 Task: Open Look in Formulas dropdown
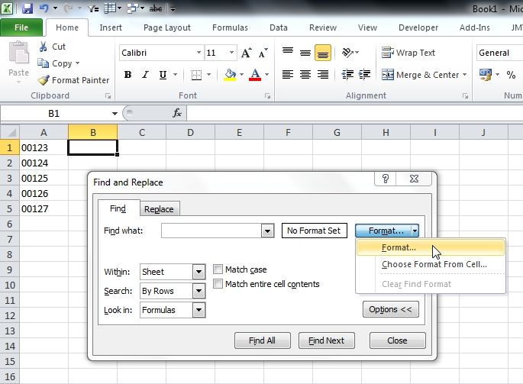(199, 310)
